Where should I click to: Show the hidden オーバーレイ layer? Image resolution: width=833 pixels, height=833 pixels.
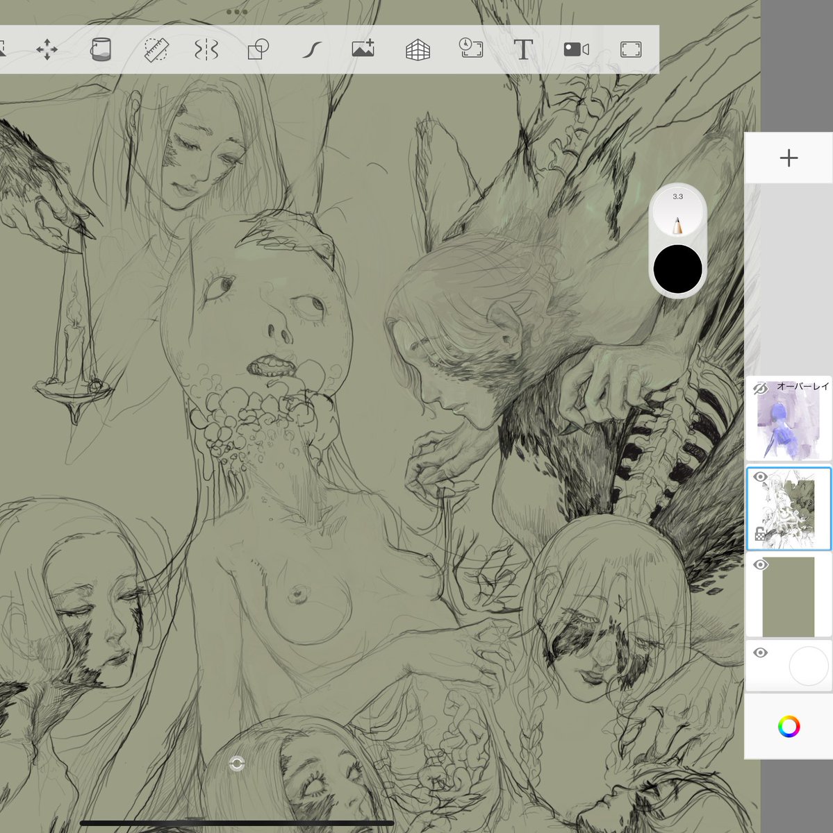click(x=760, y=389)
